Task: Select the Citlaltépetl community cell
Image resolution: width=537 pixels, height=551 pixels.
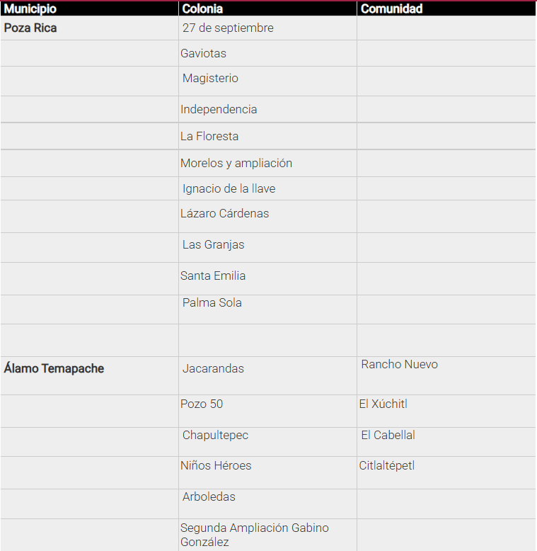Action: (387, 466)
